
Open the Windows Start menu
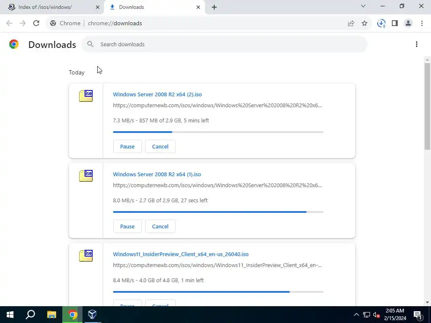[10, 315]
